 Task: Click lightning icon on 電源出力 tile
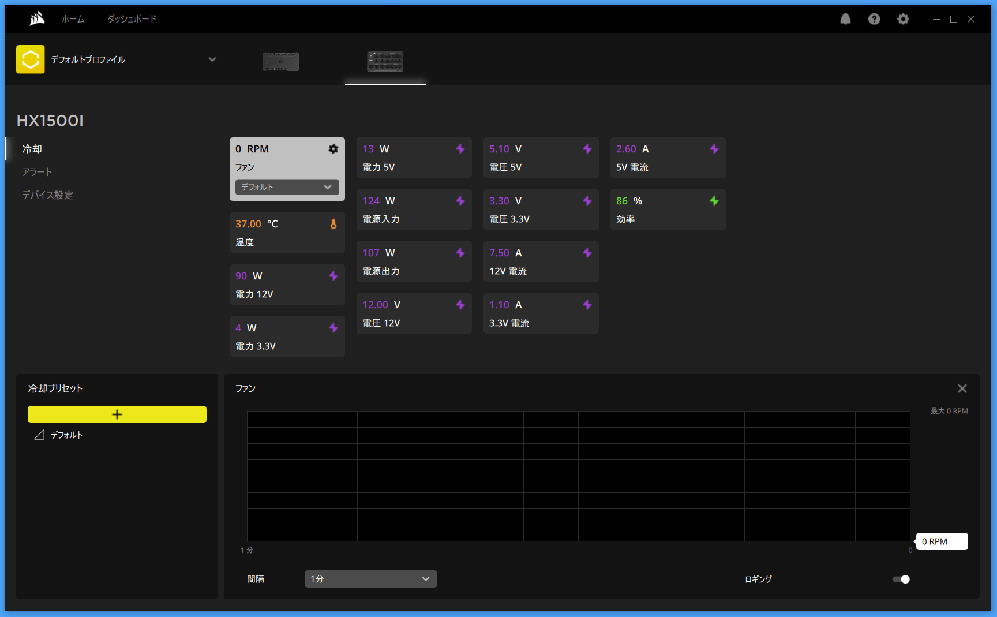click(460, 253)
